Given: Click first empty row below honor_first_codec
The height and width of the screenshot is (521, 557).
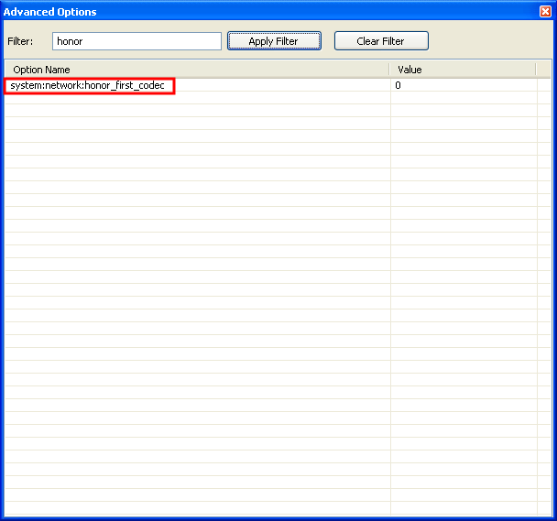Looking at the screenshot, I should 197,98.
